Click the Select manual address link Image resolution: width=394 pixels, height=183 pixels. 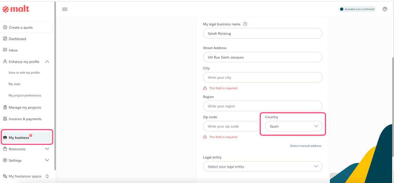pyautogui.click(x=305, y=146)
